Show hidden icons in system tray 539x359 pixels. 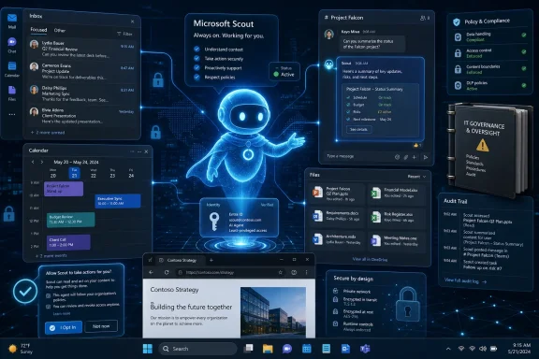[448, 349]
